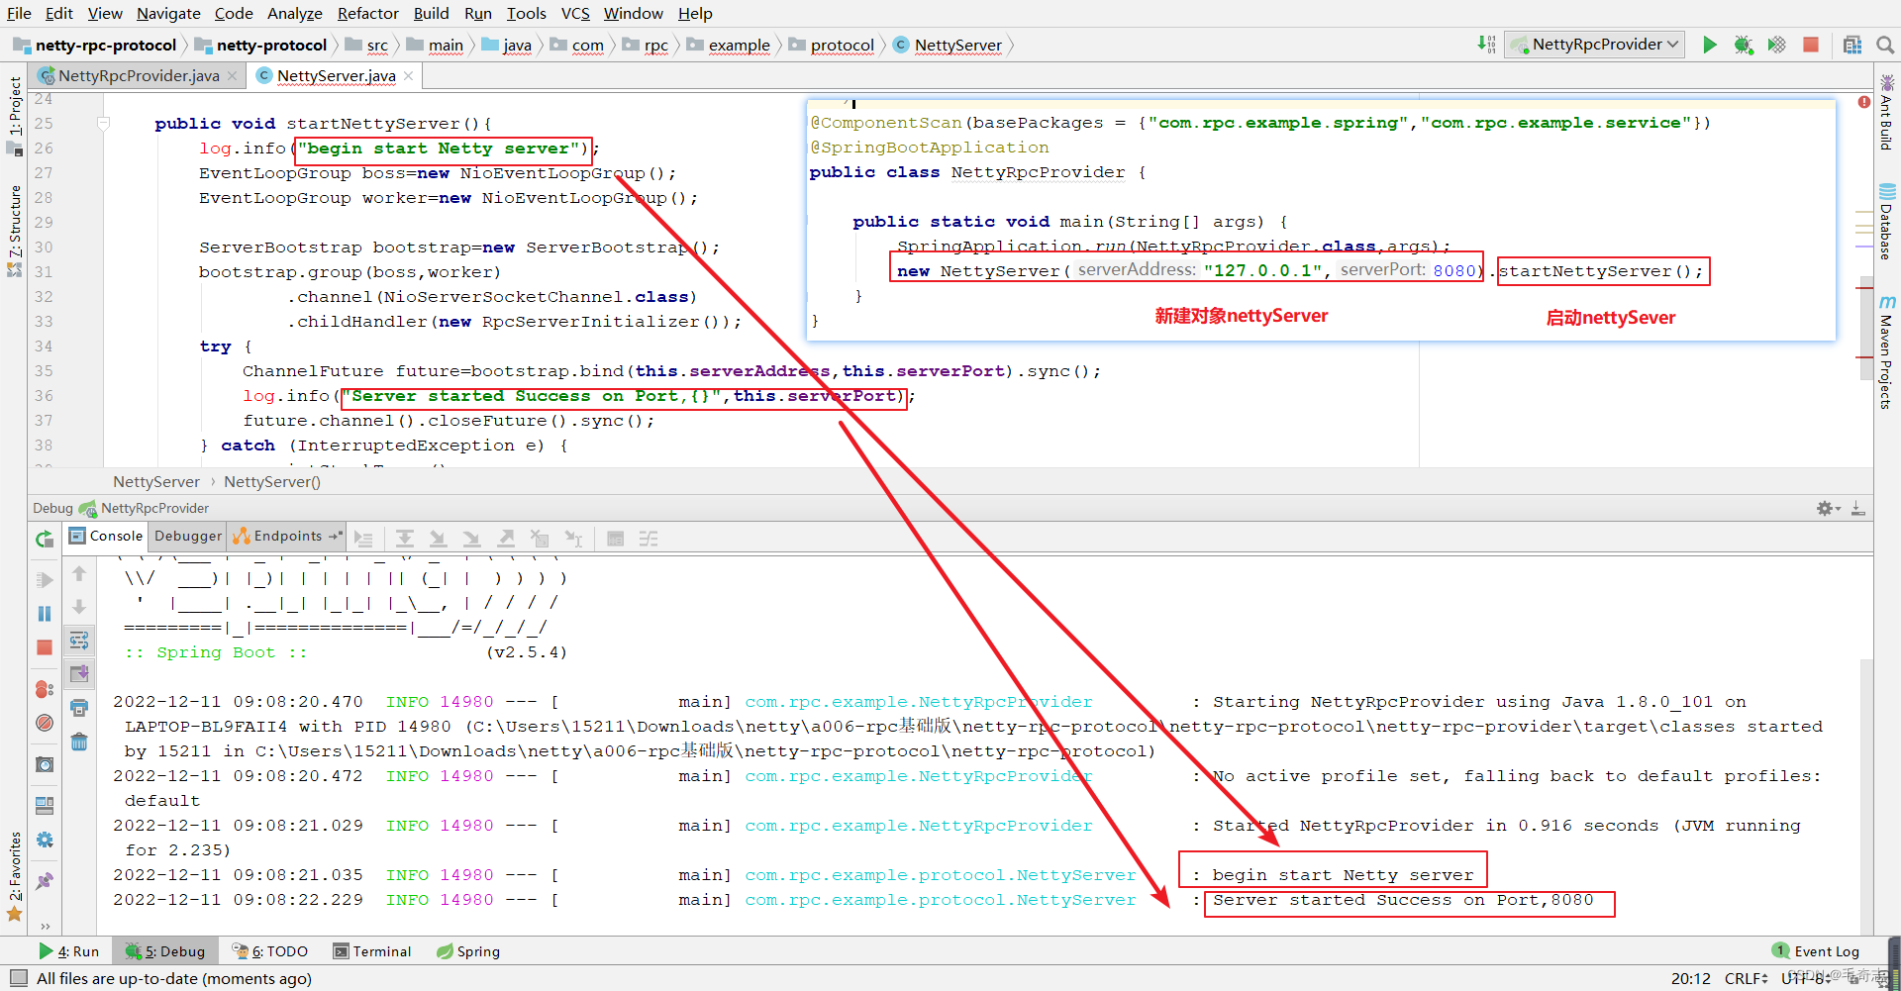
Task: Open the 1: Project side panel
Action: point(15,115)
